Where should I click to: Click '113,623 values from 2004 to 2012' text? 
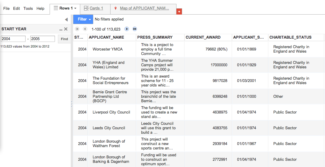[25, 46]
